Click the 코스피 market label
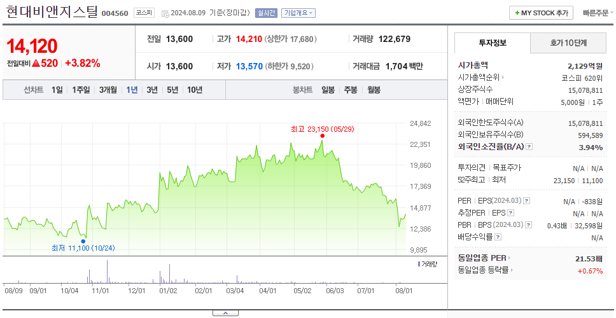Screen dimensions: 616x318 coord(144,13)
